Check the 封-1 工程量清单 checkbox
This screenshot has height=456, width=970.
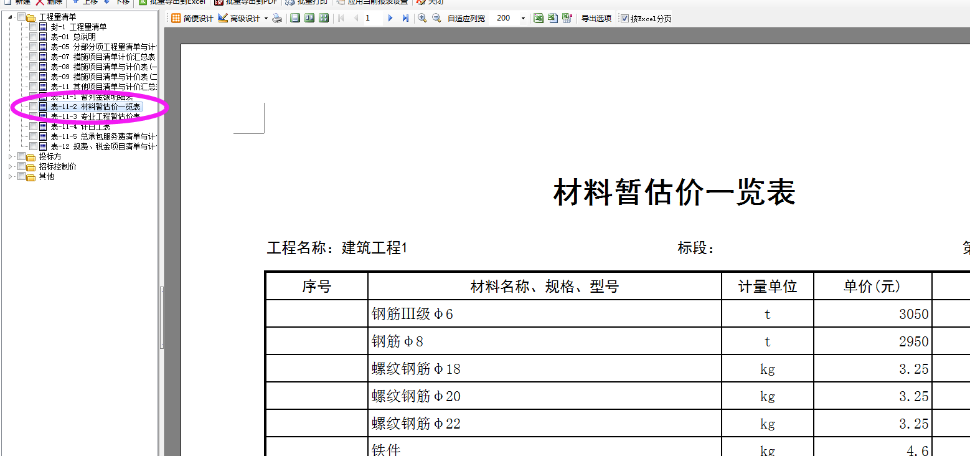pyautogui.click(x=33, y=27)
